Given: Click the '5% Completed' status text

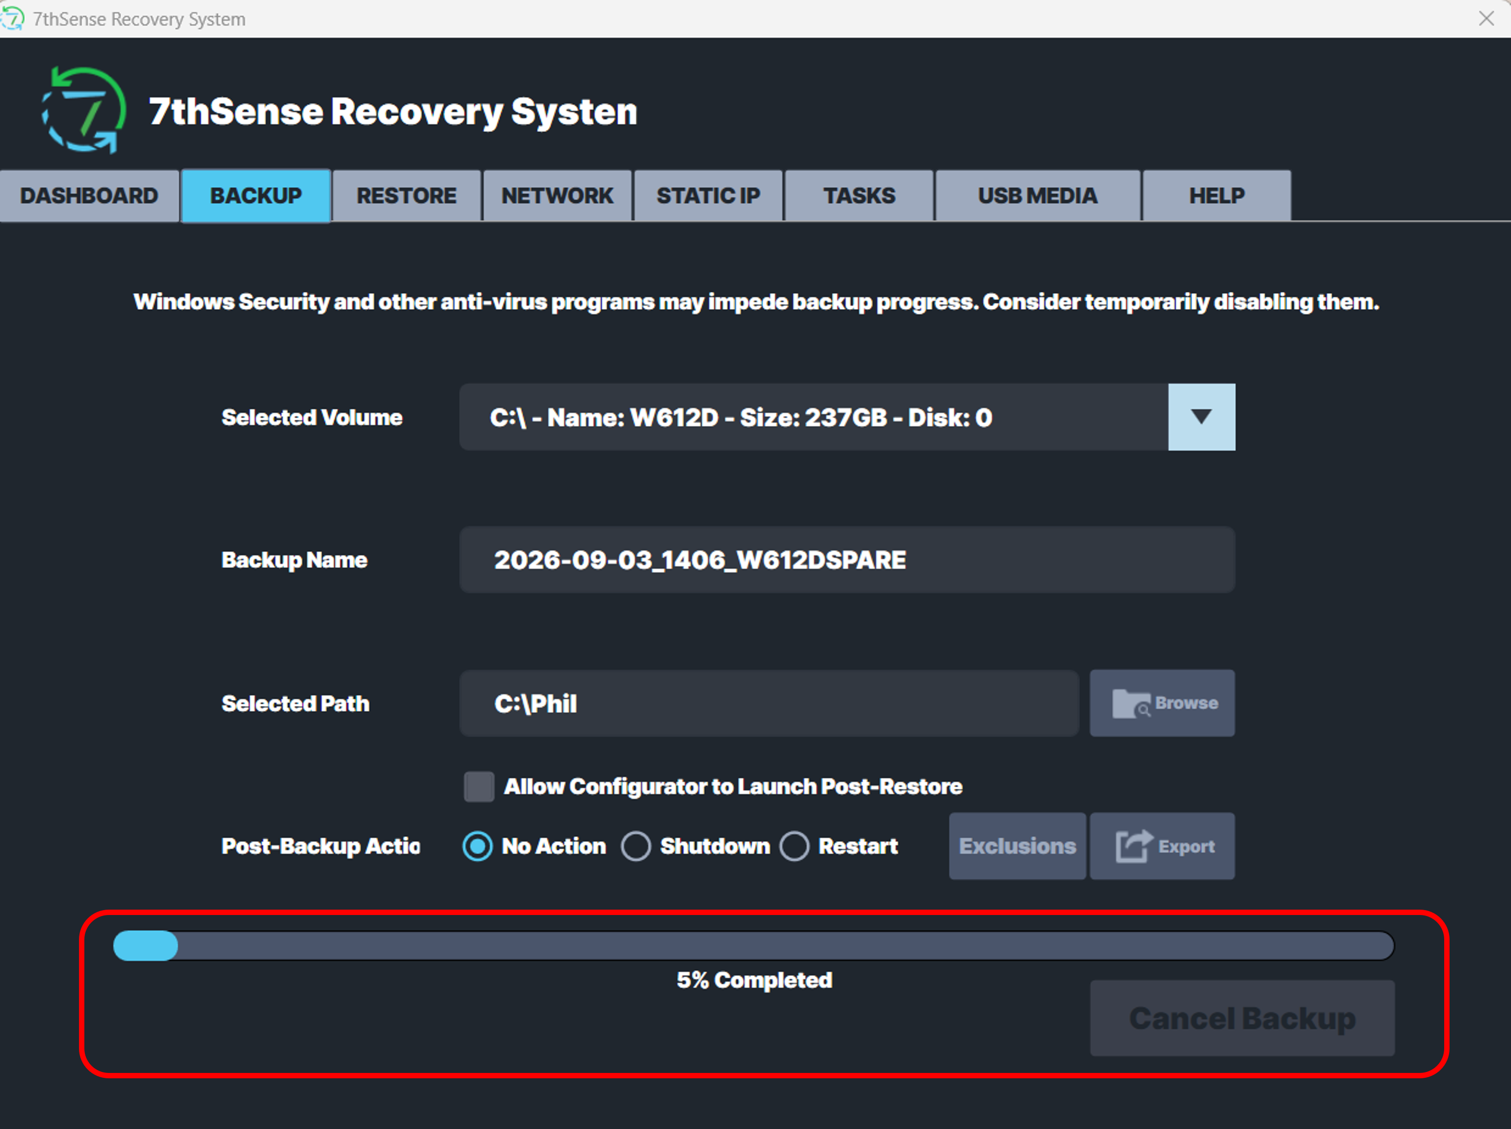Looking at the screenshot, I should 754,980.
